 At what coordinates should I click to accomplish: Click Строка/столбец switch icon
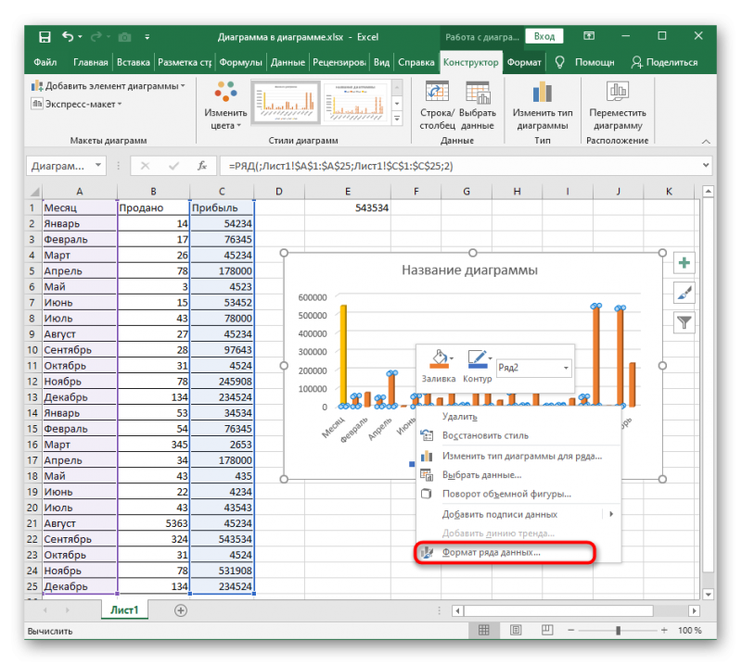point(437,92)
